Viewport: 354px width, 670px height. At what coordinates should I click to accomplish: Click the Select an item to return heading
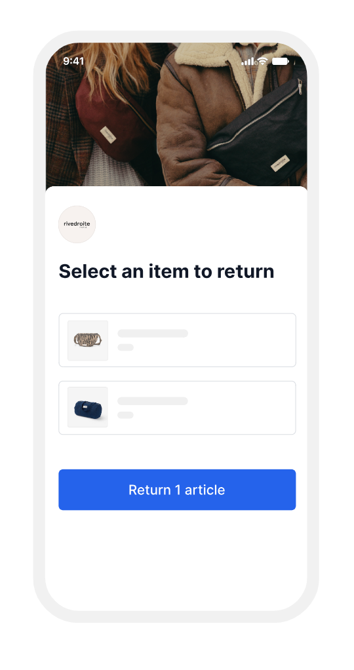click(167, 271)
